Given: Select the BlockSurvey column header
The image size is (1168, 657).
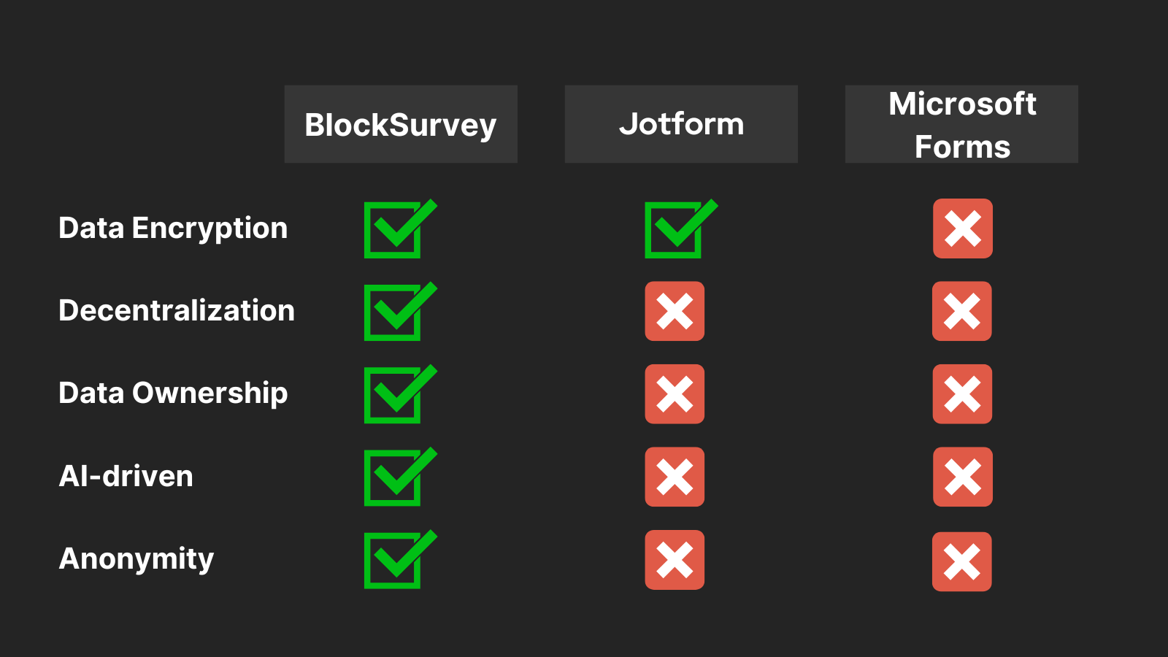Looking at the screenshot, I should pos(401,124).
